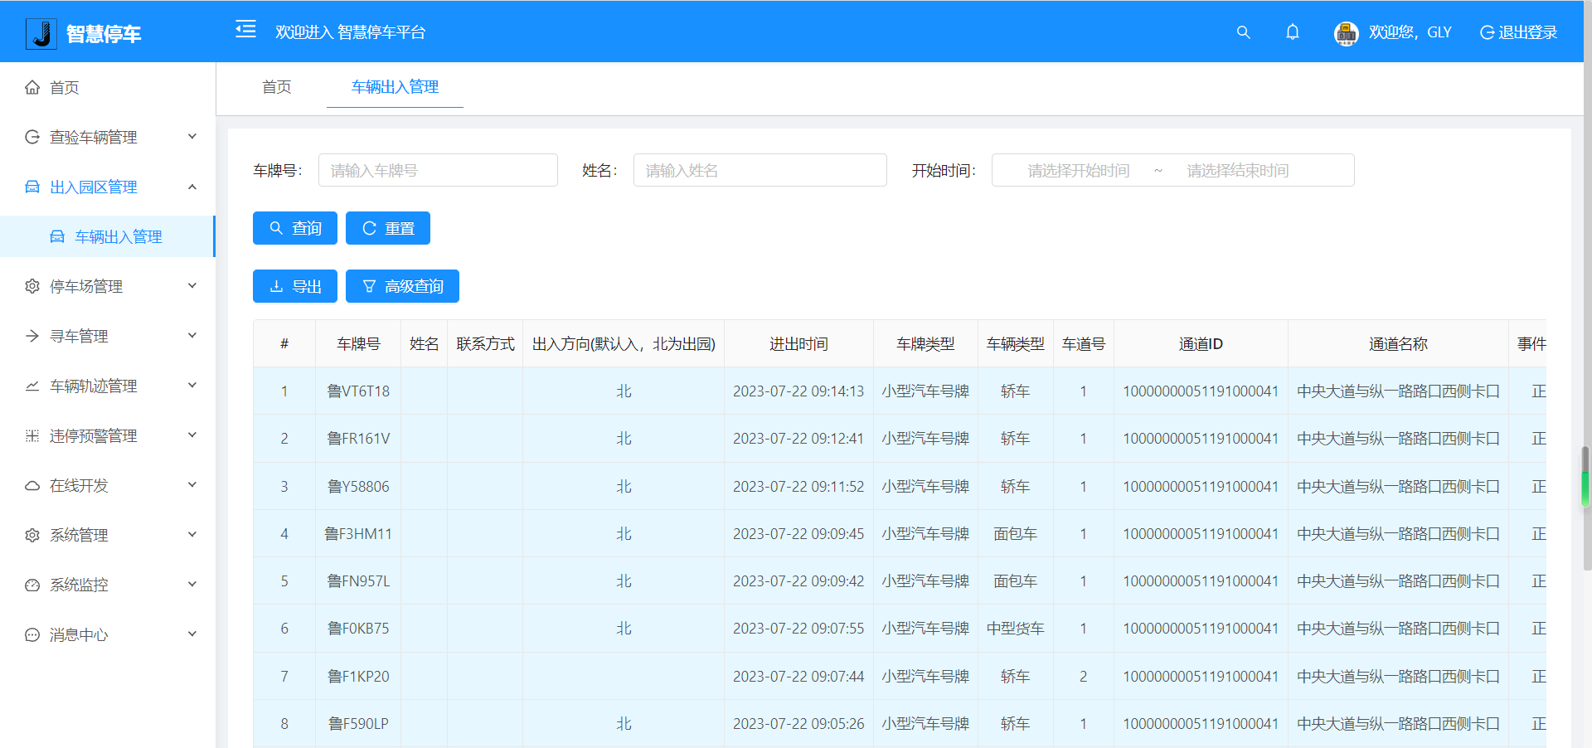
Task: Focus the 姓名 input field
Action: pyautogui.click(x=760, y=170)
